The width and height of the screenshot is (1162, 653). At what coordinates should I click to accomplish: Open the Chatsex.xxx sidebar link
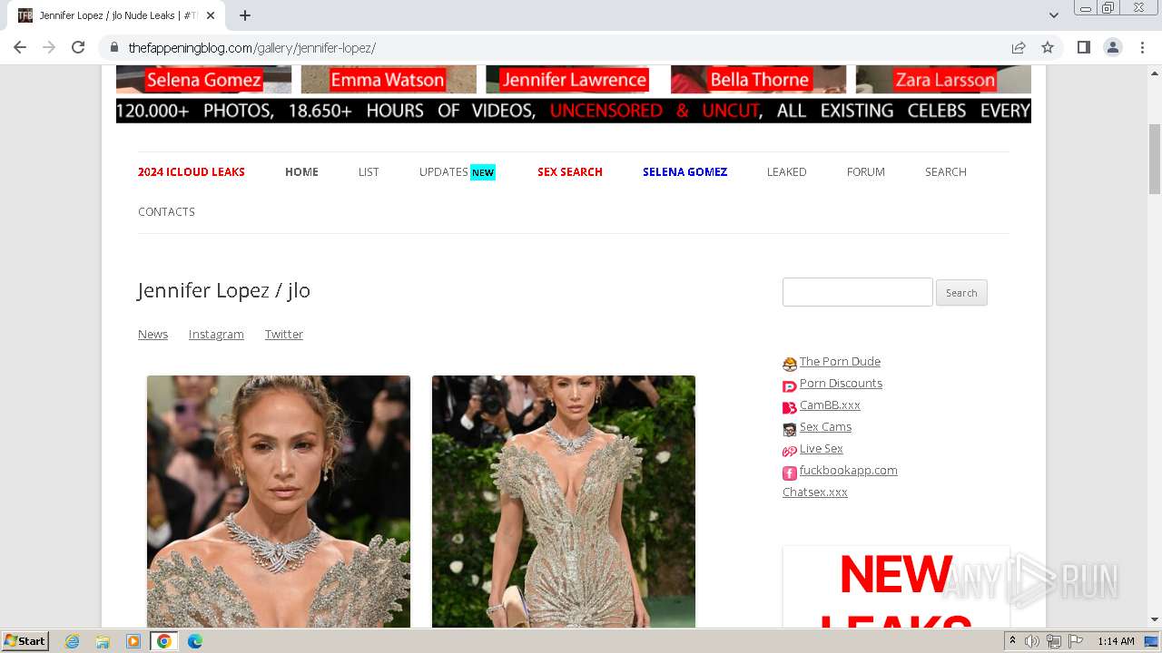(x=815, y=492)
